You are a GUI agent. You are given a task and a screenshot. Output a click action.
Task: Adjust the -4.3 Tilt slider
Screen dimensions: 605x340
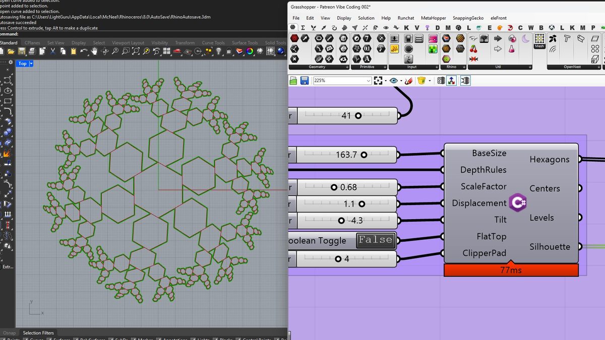(347, 220)
